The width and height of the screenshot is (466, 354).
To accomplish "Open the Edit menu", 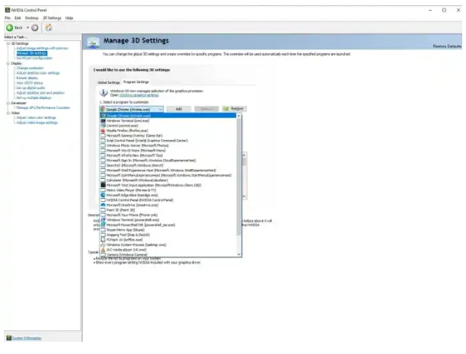I will tap(18, 18).
